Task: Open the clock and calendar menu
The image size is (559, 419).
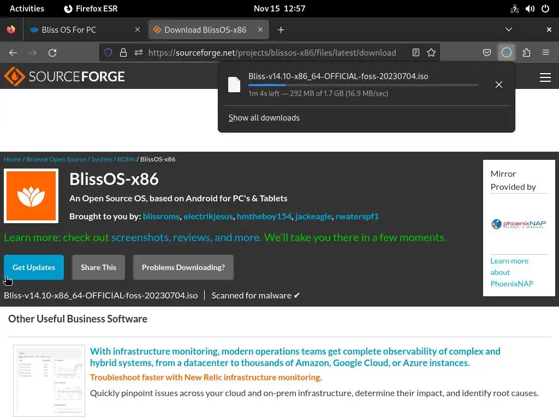Action: 279,9
